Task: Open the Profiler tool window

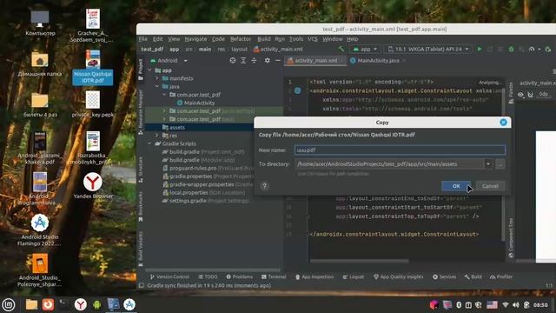Action: pos(501,276)
